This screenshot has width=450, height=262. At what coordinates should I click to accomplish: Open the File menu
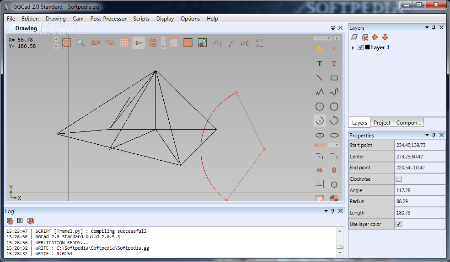coord(11,19)
